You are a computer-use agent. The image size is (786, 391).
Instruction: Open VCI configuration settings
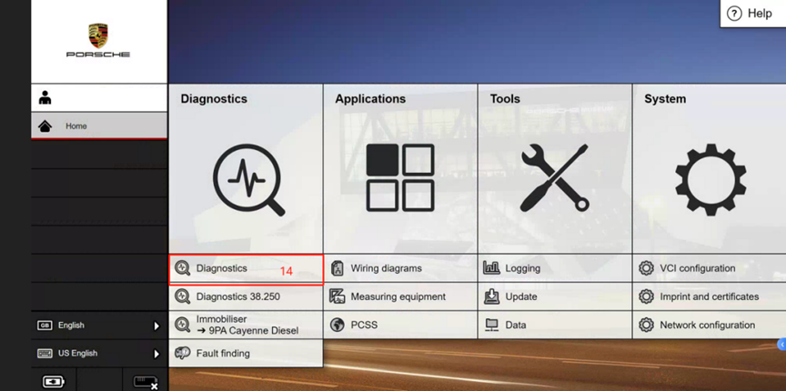coord(710,268)
